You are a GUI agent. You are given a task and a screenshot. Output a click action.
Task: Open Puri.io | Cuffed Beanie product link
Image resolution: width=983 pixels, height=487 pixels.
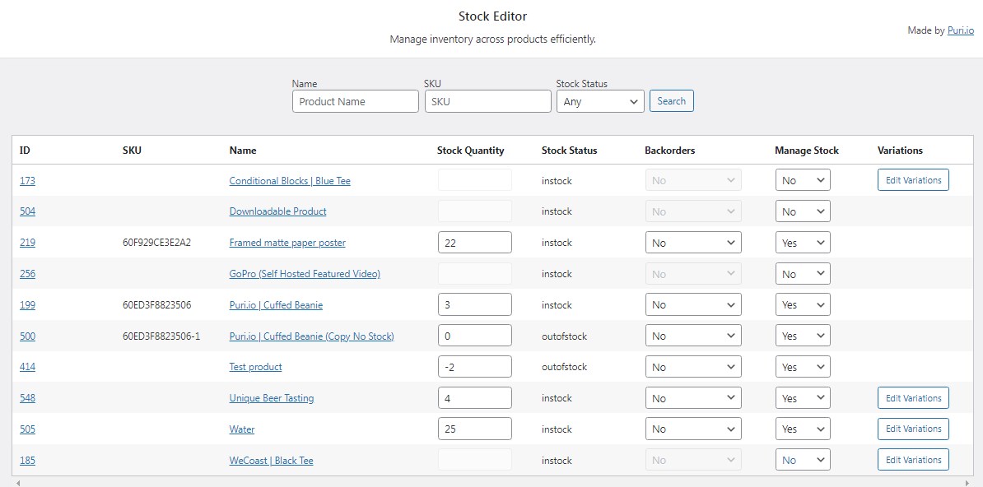(276, 305)
